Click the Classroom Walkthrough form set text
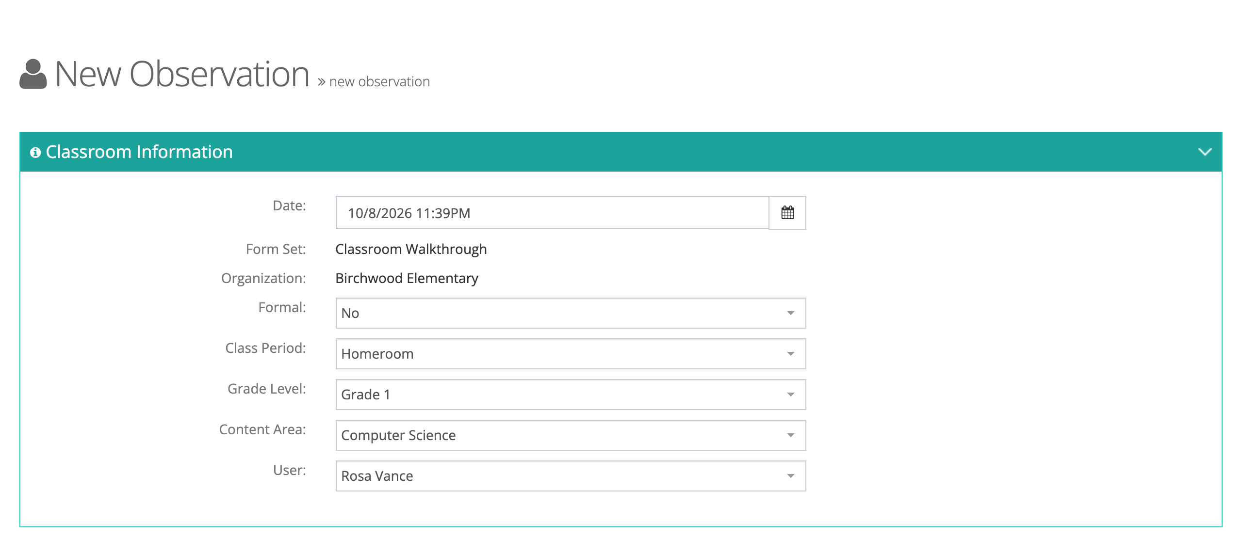1242x538 pixels. [x=411, y=249]
